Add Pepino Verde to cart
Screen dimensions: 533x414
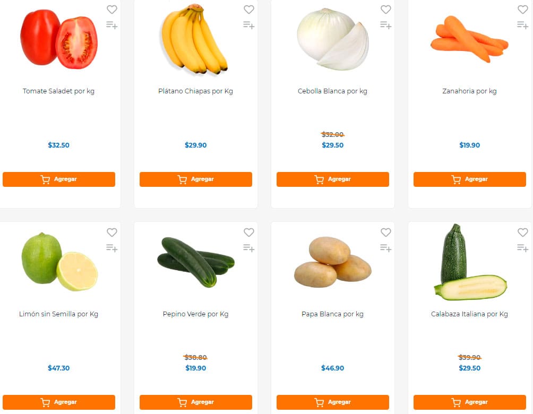pyautogui.click(x=195, y=402)
